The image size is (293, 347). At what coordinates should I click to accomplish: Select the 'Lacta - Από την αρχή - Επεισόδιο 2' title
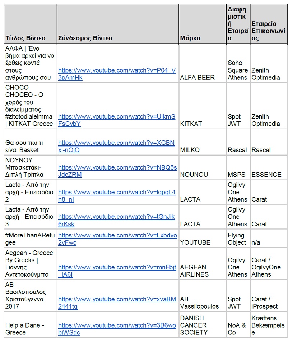[x=29, y=192]
